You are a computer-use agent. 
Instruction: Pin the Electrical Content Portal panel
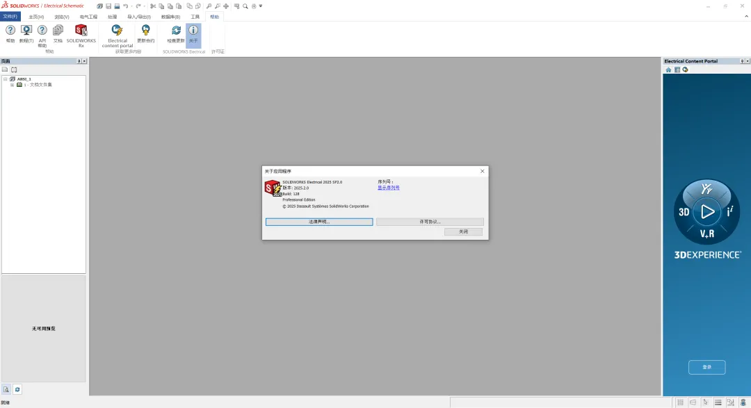[x=742, y=60]
